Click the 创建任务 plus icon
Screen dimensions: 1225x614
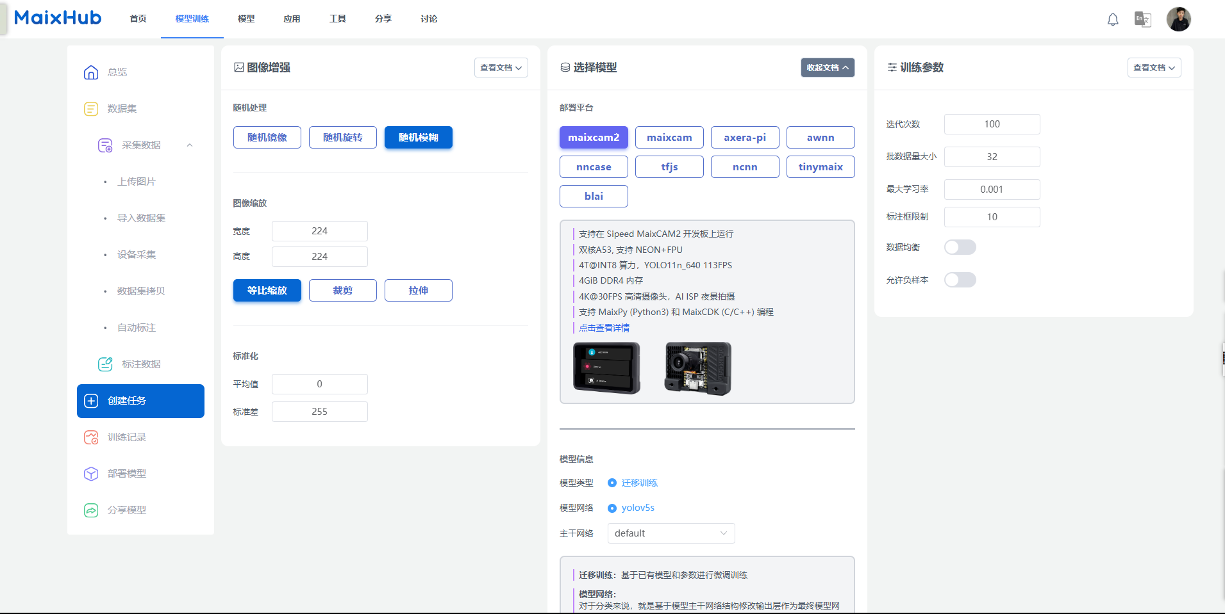click(91, 401)
